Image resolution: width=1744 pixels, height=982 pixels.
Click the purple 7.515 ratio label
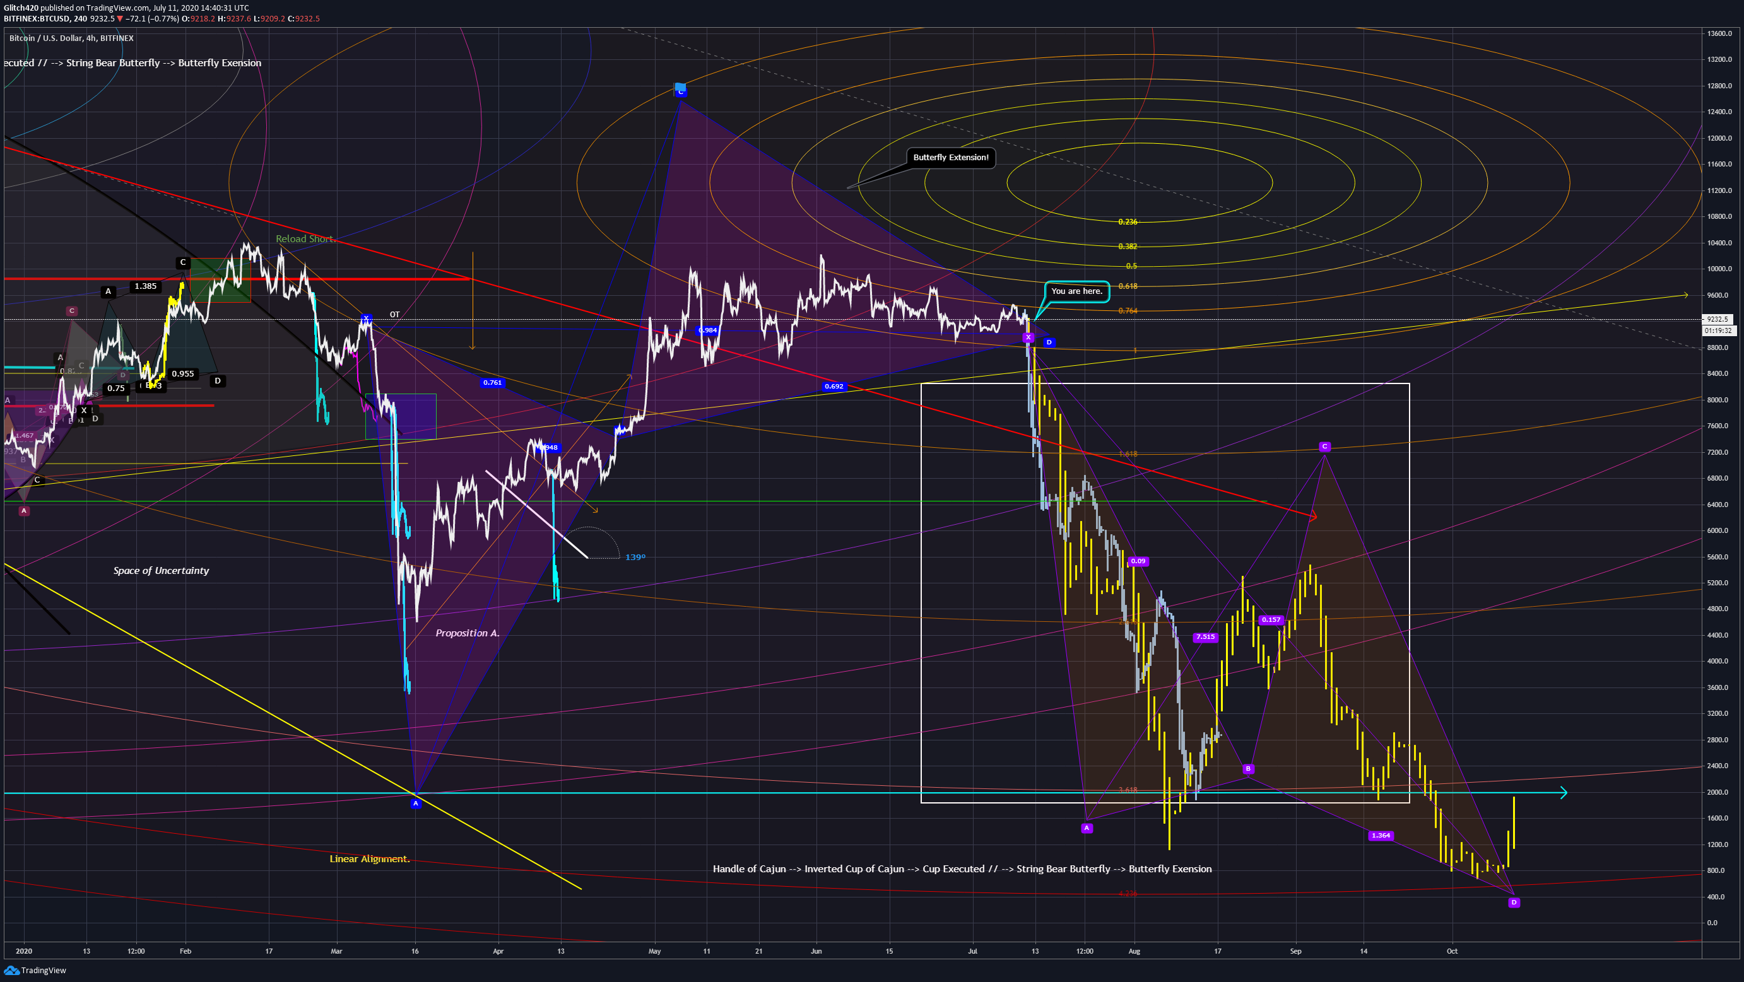(1205, 637)
